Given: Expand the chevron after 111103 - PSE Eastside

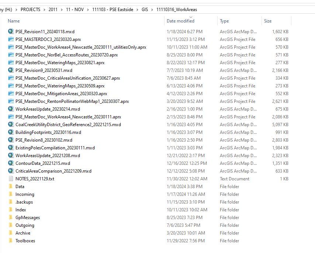Looking at the screenshot, I should coord(137,10).
